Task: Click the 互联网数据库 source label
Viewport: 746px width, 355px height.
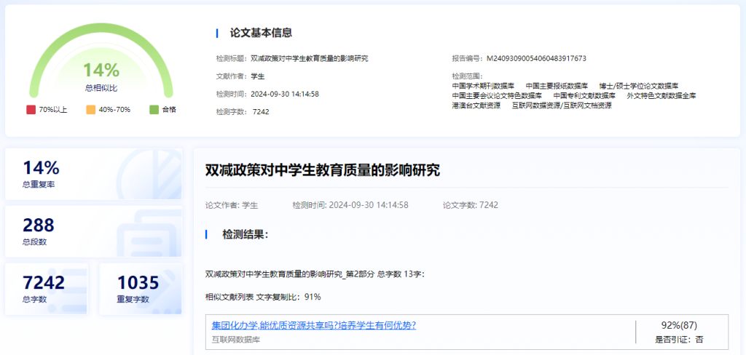Action: [235, 339]
